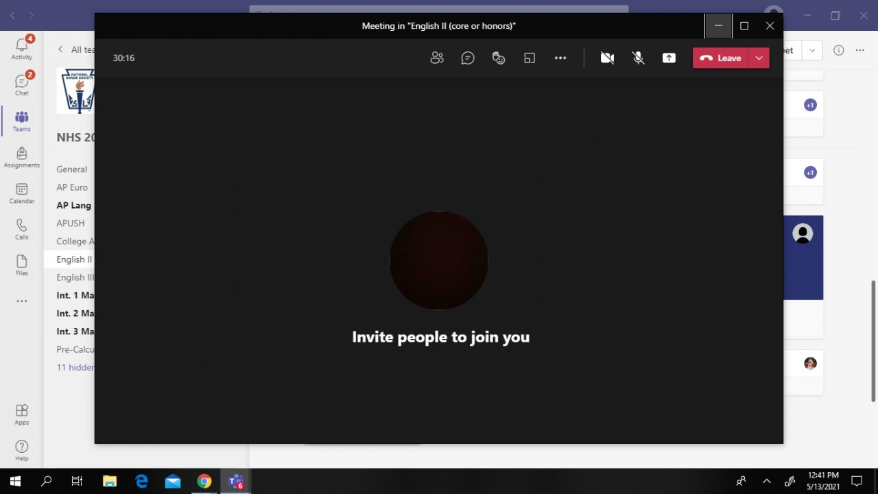Screen dimensions: 878x494
Task: Open Google Chrome from the taskbar
Action: click(204, 481)
